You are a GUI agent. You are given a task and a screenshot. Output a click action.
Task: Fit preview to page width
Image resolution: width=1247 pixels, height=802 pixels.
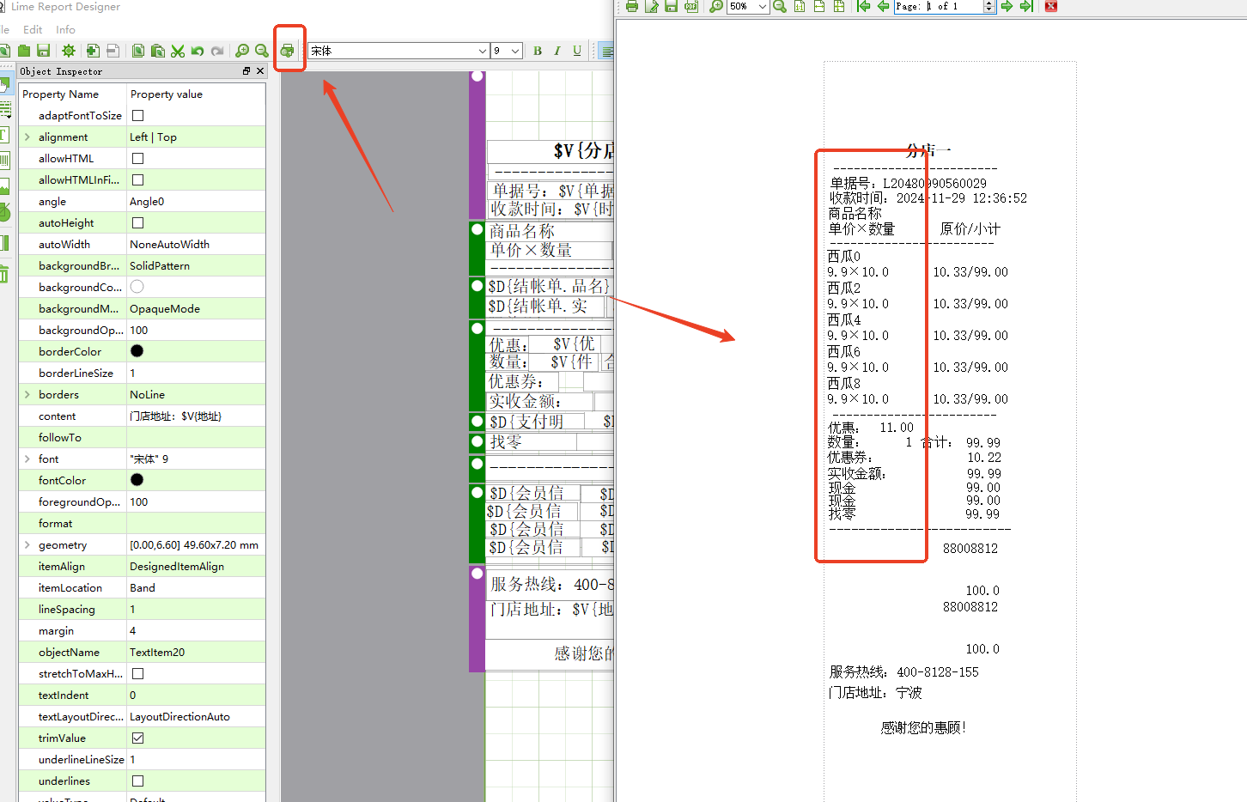click(819, 6)
